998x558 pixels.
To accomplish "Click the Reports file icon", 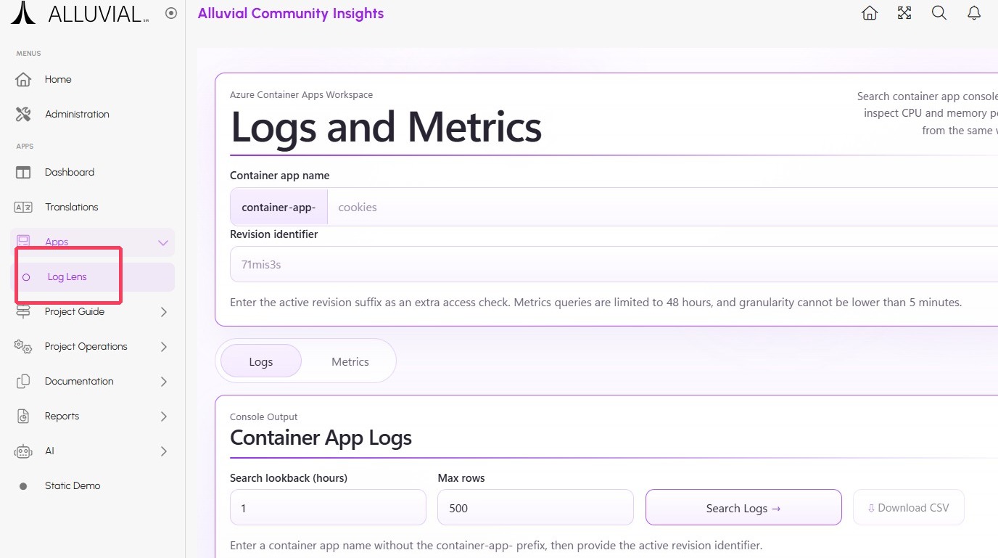I will click(x=23, y=416).
